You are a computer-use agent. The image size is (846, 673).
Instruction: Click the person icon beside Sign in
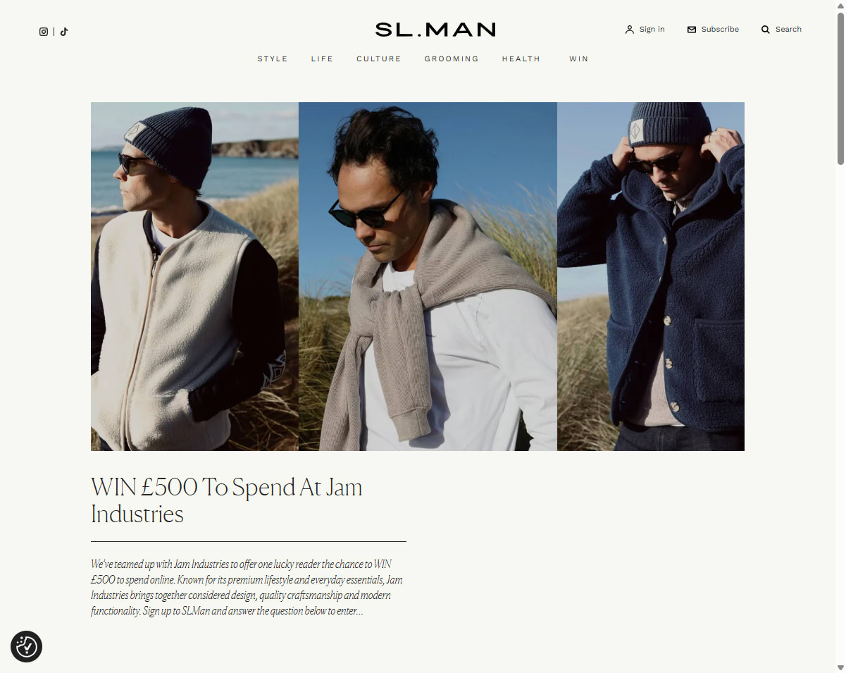630,30
